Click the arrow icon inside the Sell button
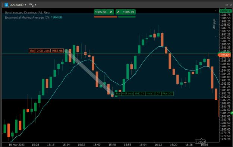 pos(111,12)
